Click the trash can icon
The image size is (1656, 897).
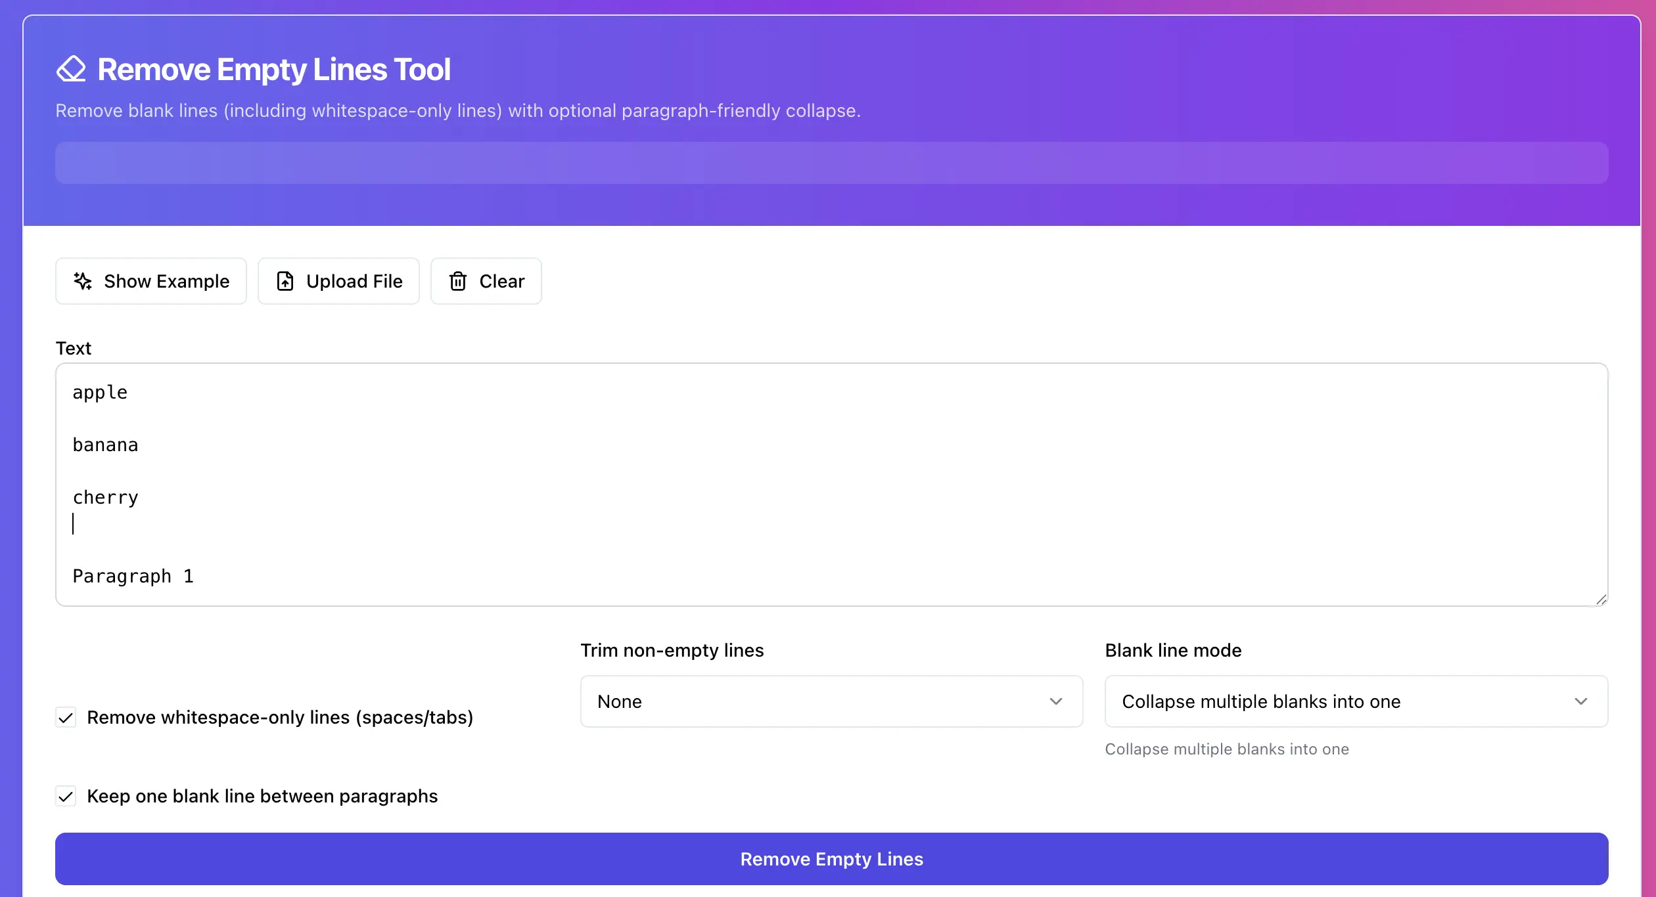(458, 281)
